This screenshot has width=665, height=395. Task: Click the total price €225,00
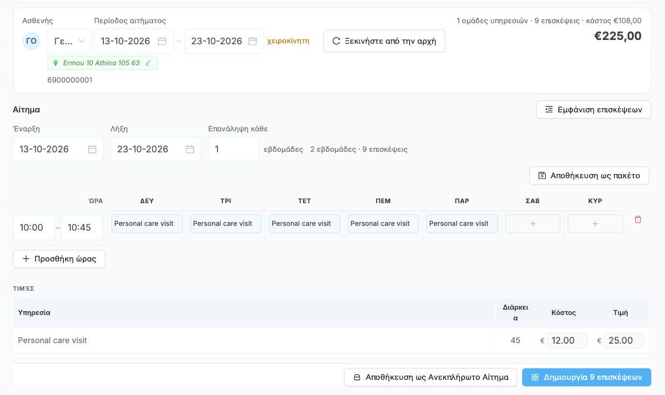618,36
